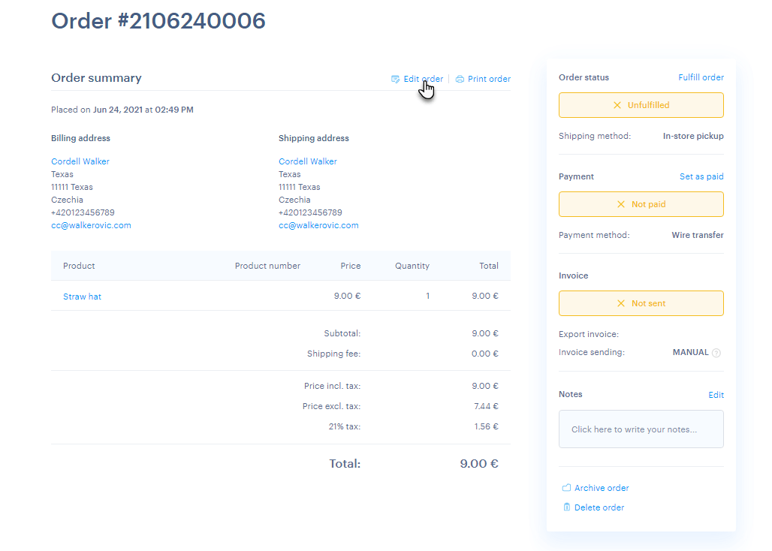This screenshot has height=551, width=772.
Task: Select the Archive order text link
Action: point(602,488)
